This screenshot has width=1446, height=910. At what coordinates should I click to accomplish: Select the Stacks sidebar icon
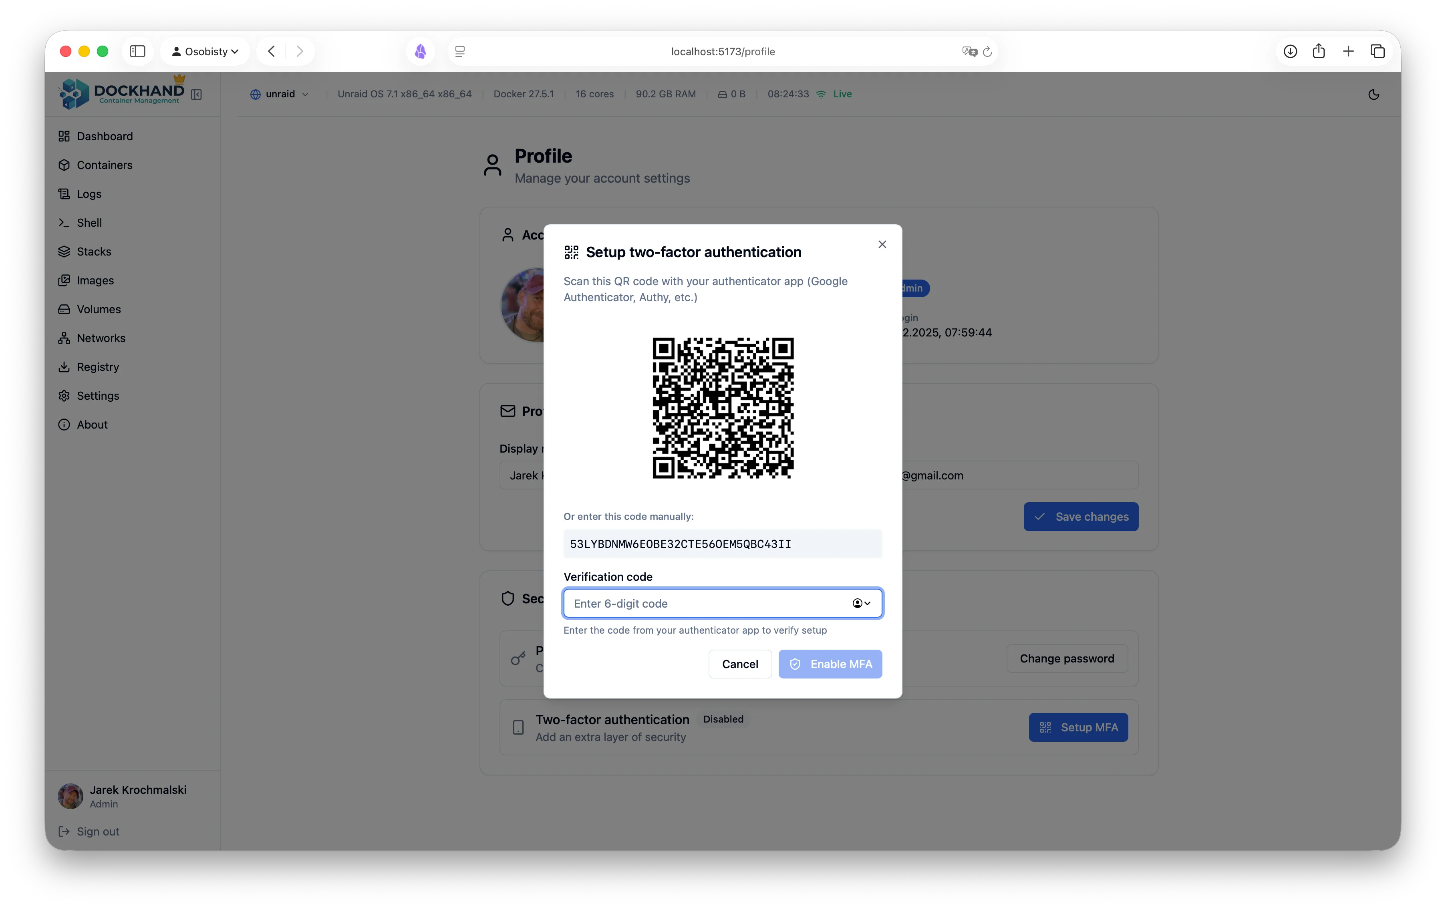[x=65, y=252]
